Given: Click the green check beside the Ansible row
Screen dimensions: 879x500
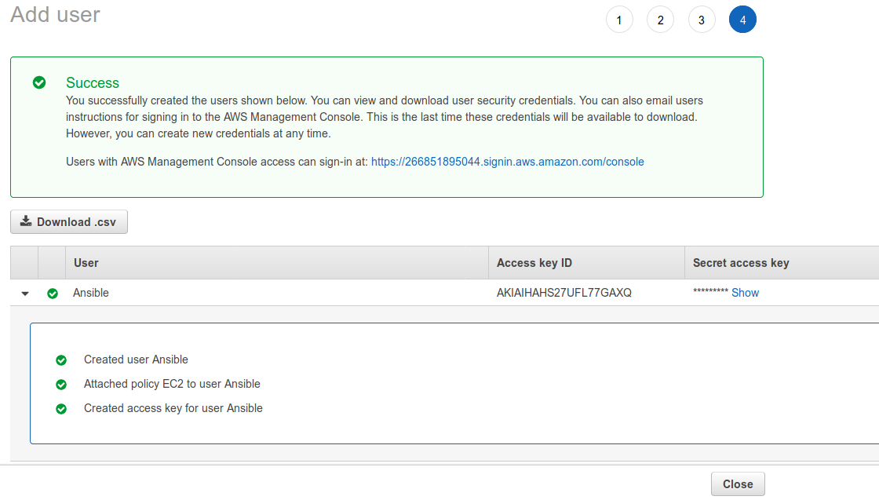Looking at the screenshot, I should pos(53,294).
